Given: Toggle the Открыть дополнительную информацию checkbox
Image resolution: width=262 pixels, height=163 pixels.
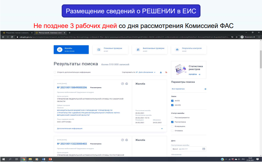Looking at the screenshot, I should click(x=55, y=72).
